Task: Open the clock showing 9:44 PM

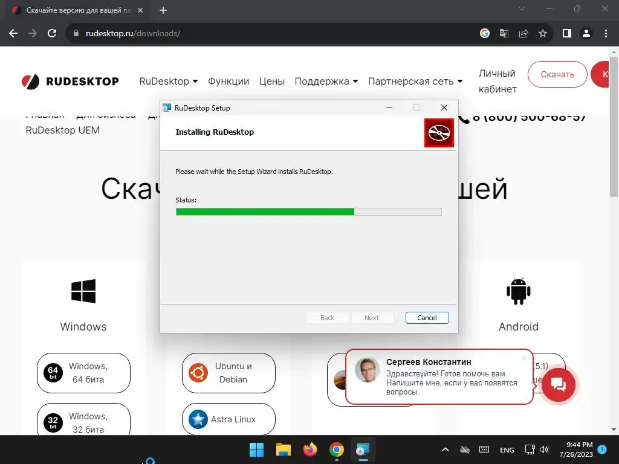Action: (576, 449)
